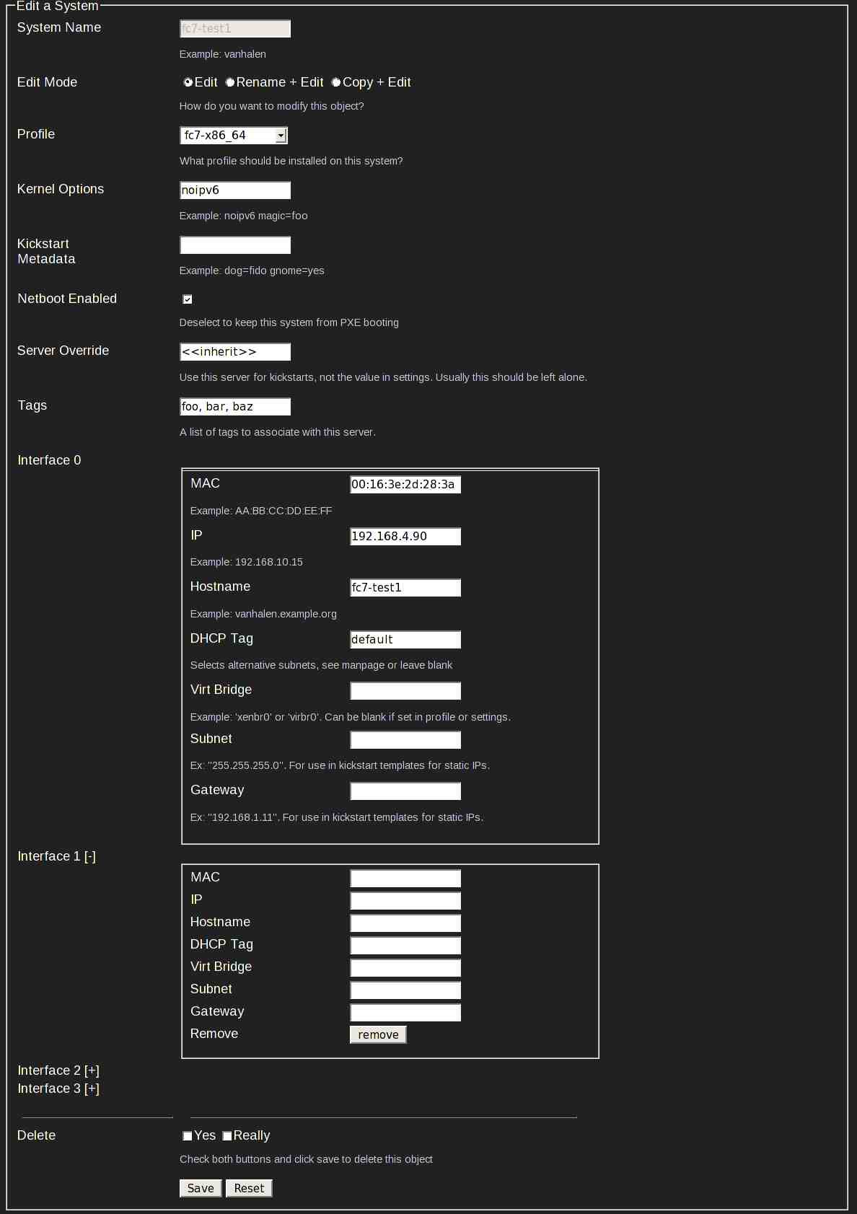Select the Edit radio button
The image size is (857, 1214).
[x=188, y=82]
